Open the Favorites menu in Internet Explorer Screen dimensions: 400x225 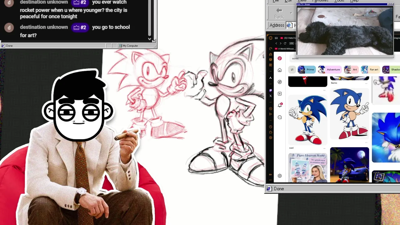320,1
